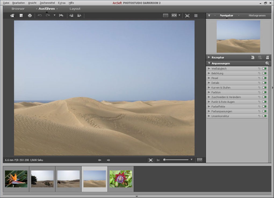Toggle the grid overlay icon
The width and height of the screenshot is (274, 198).
click(x=196, y=16)
